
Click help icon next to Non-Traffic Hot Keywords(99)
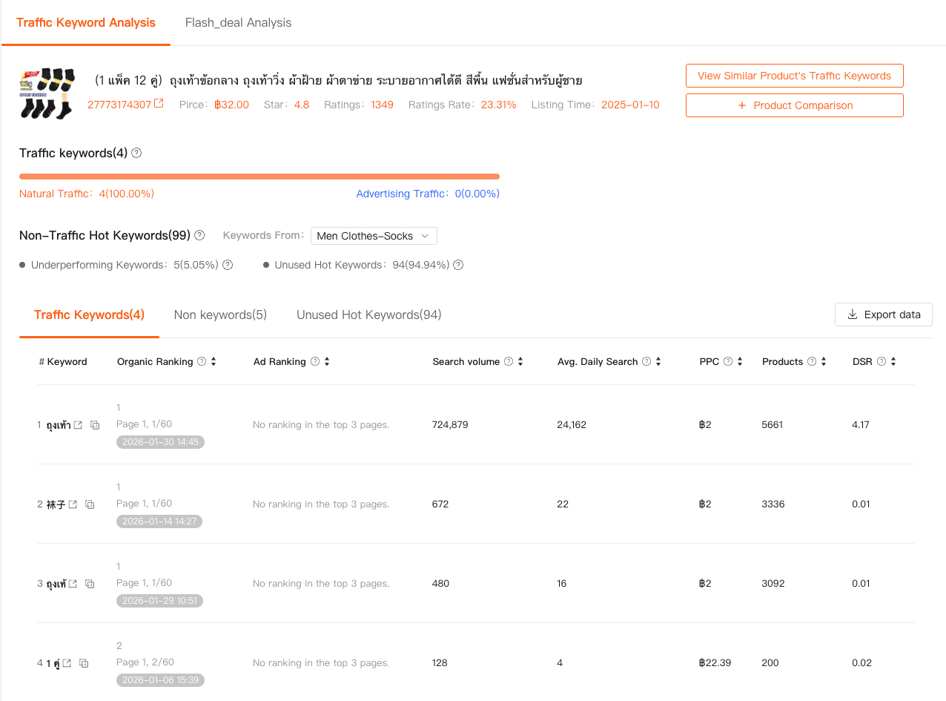(x=199, y=235)
